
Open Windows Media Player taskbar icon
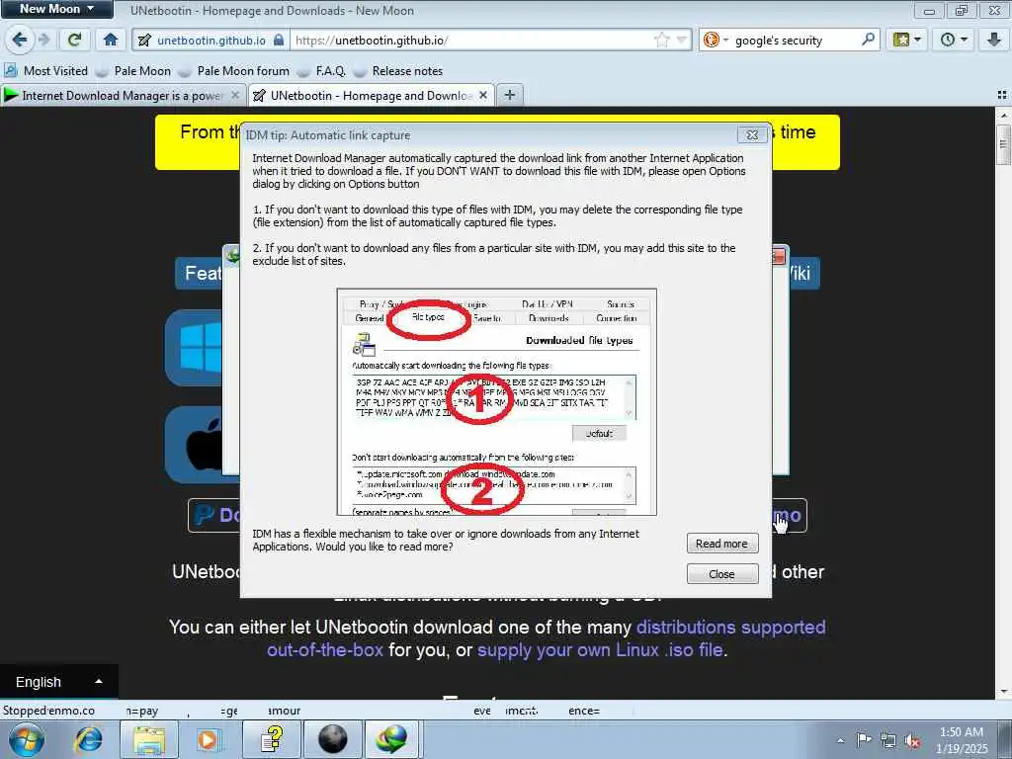click(210, 739)
